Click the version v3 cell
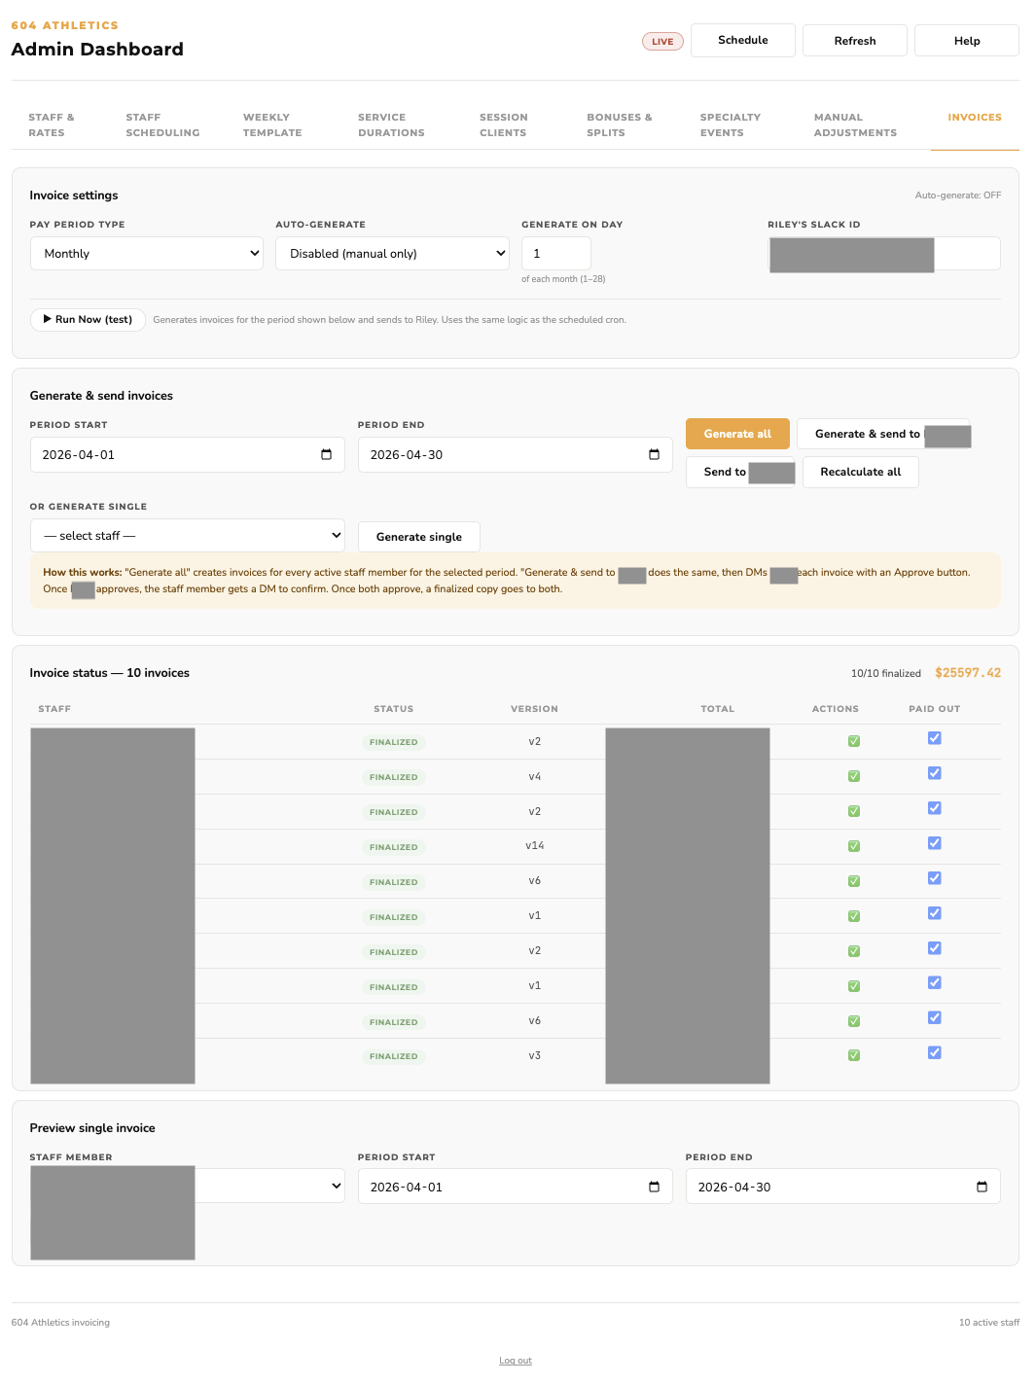The height and width of the screenshot is (1384, 1036). (535, 1055)
